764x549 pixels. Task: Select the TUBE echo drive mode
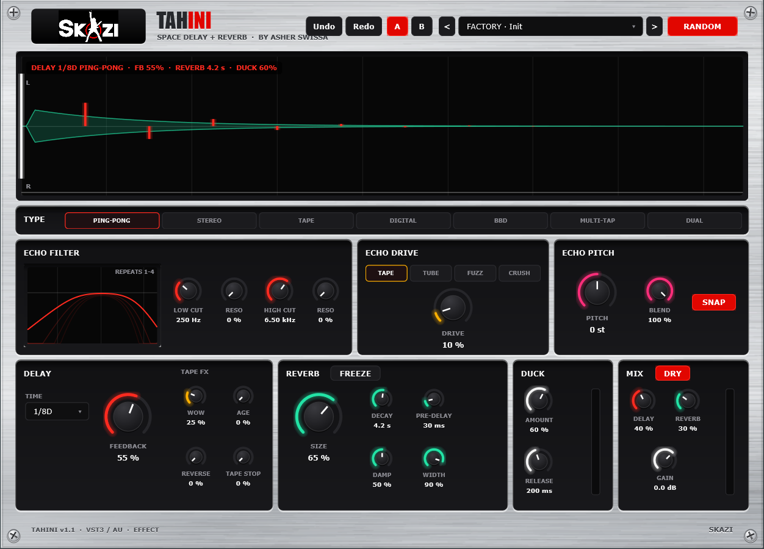pos(431,273)
